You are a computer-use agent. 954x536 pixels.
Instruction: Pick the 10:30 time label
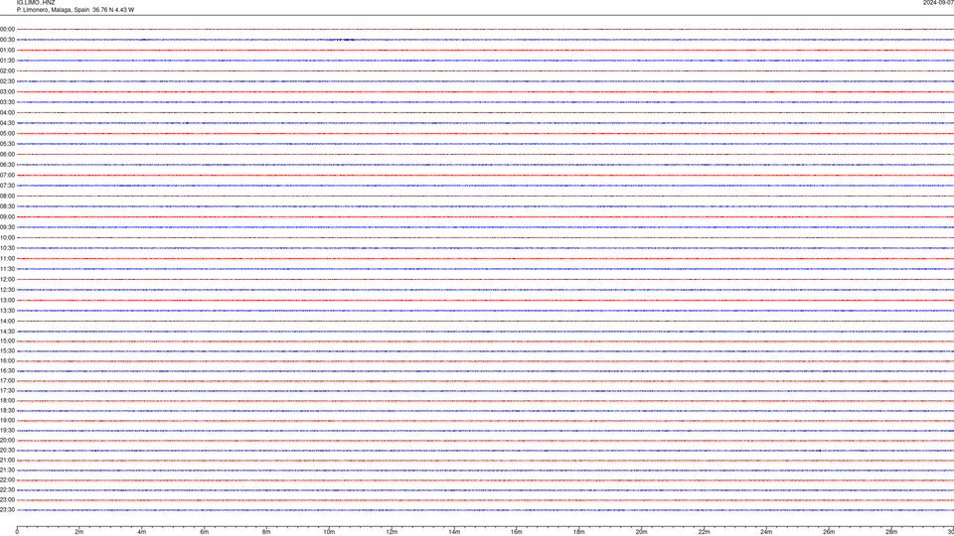click(7, 248)
